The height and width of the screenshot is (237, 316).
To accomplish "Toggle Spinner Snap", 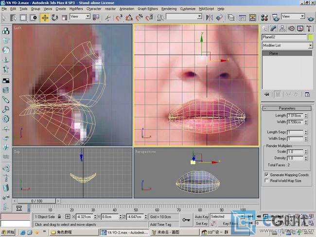I will click(x=149, y=17).
